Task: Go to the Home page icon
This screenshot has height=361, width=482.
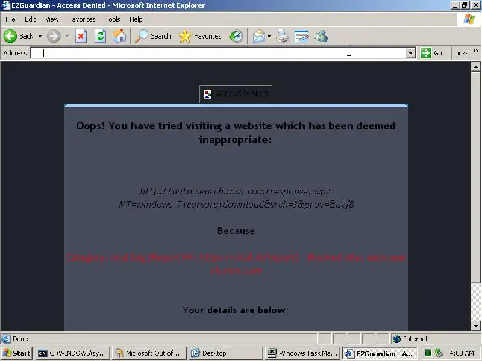Action: (x=119, y=36)
